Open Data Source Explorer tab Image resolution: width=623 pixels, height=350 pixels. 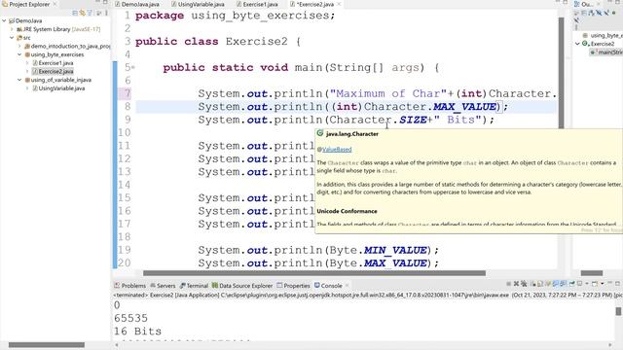click(242, 285)
